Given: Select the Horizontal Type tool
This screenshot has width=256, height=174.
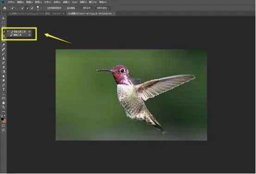Looking at the screenshot, I should point(3,90).
